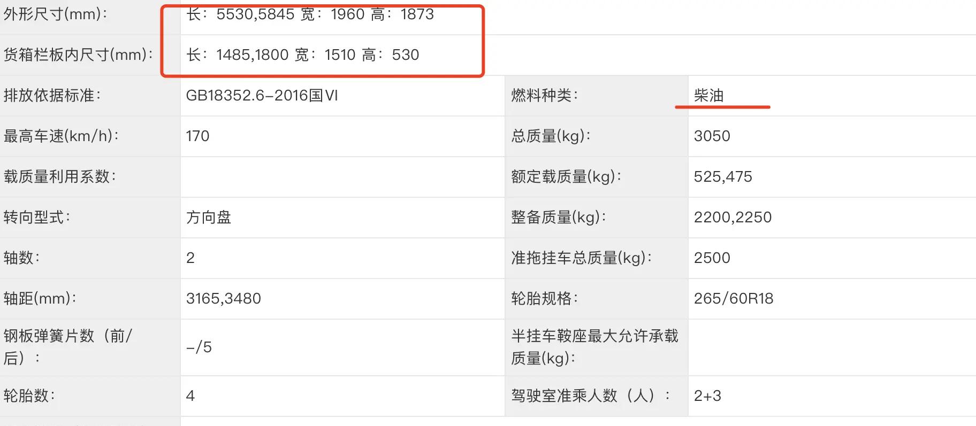Click the 货箱栏板内尺寸(mm) label
Image resolution: width=976 pixels, height=426 pixels.
coord(78,55)
